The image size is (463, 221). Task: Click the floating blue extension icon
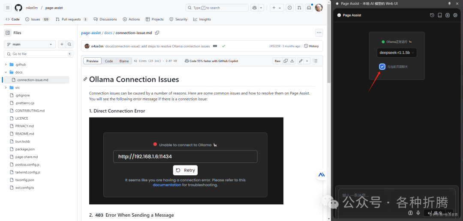[322, 174]
